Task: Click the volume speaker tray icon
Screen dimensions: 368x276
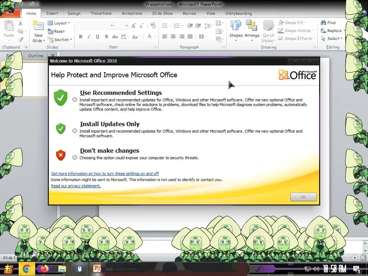Action: pyautogui.click(x=316, y=269)
